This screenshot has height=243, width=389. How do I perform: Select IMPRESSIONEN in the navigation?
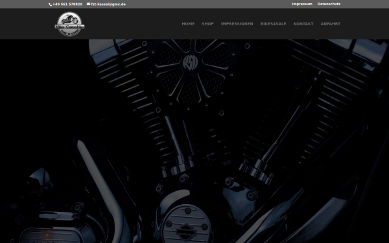[237, 24]
